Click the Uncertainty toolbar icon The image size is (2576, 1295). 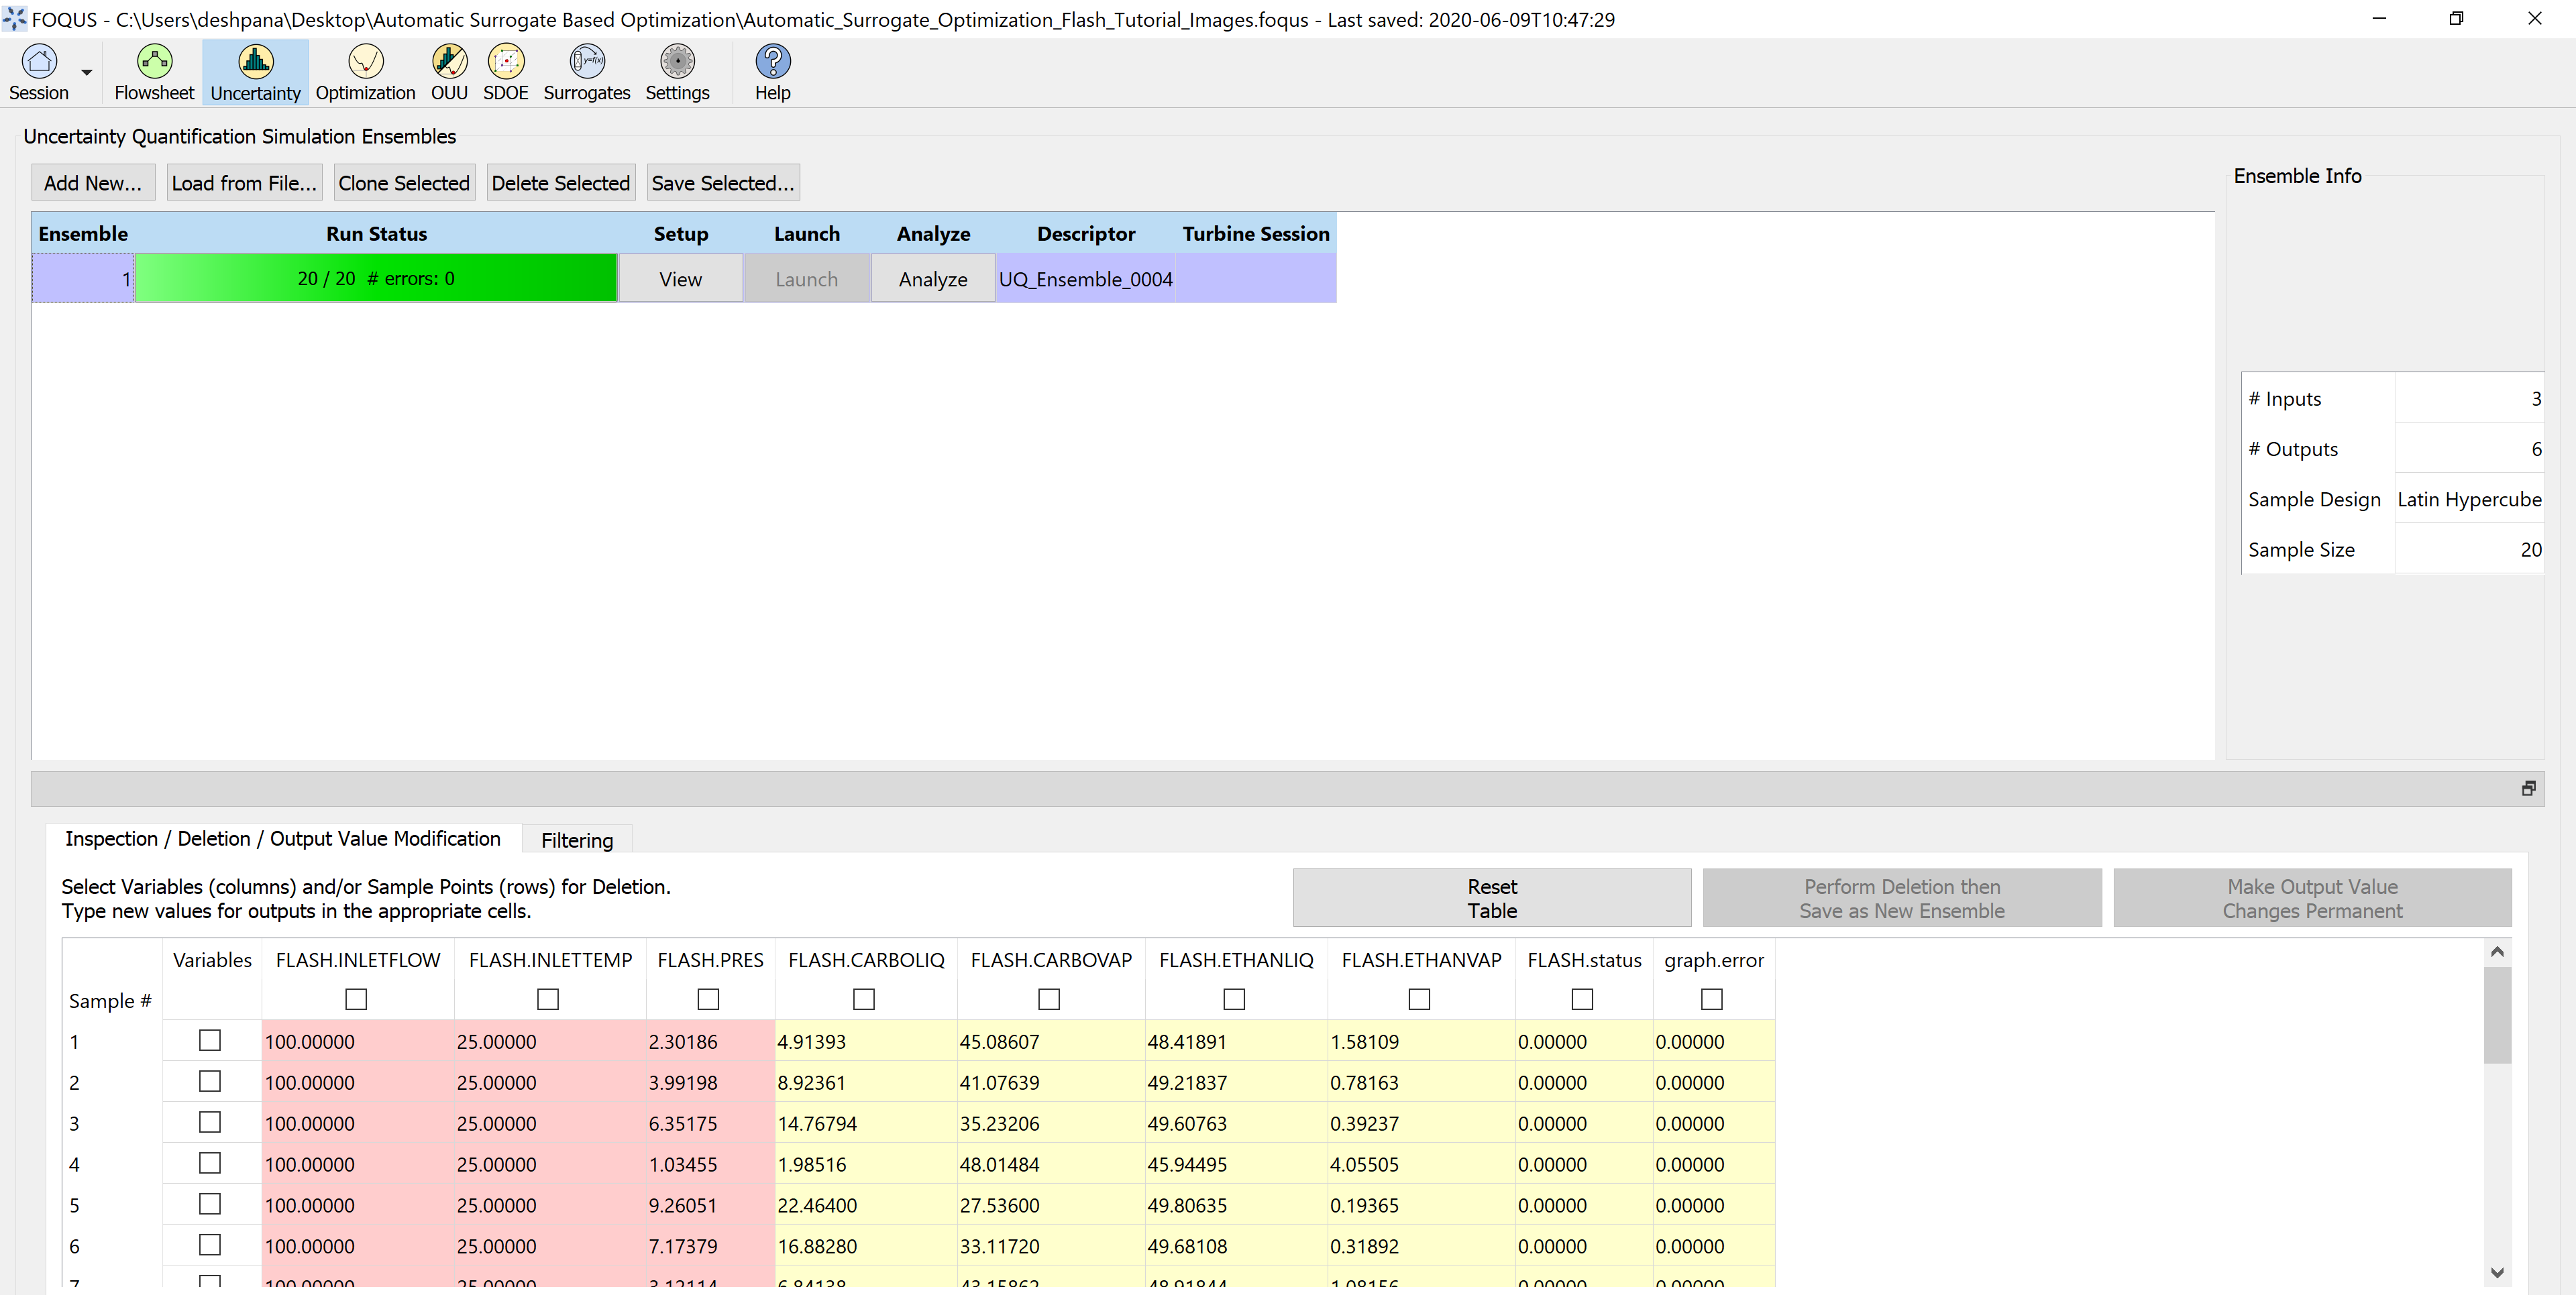(255, 62)
